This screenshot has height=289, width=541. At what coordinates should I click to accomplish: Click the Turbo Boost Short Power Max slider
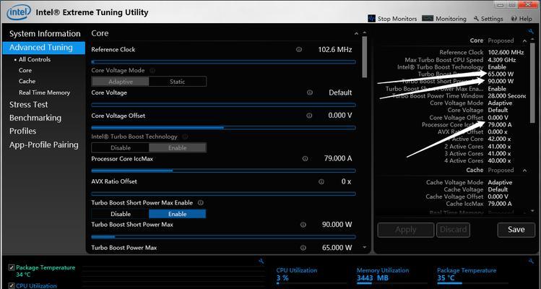223,237
